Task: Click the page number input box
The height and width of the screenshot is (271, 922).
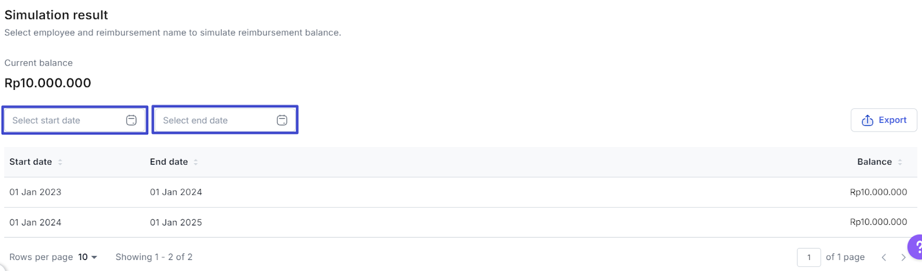Action: 809,257
